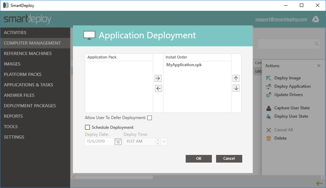Move MyApplication.spk up in install order

236,78
